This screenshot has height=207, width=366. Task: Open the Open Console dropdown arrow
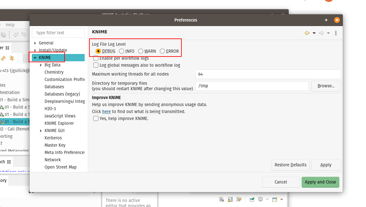pyautogui.click(x=282, y=200)
